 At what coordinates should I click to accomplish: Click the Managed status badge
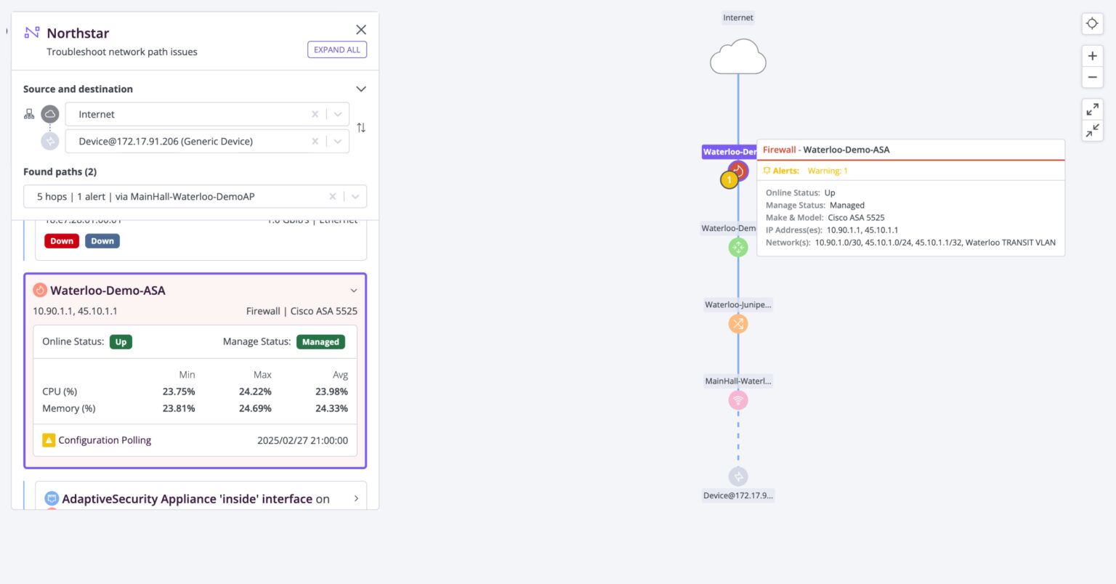pos(320,341)
